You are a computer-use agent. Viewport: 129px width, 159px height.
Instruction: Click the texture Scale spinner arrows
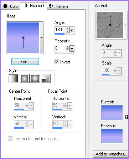[x=115, y=71]
